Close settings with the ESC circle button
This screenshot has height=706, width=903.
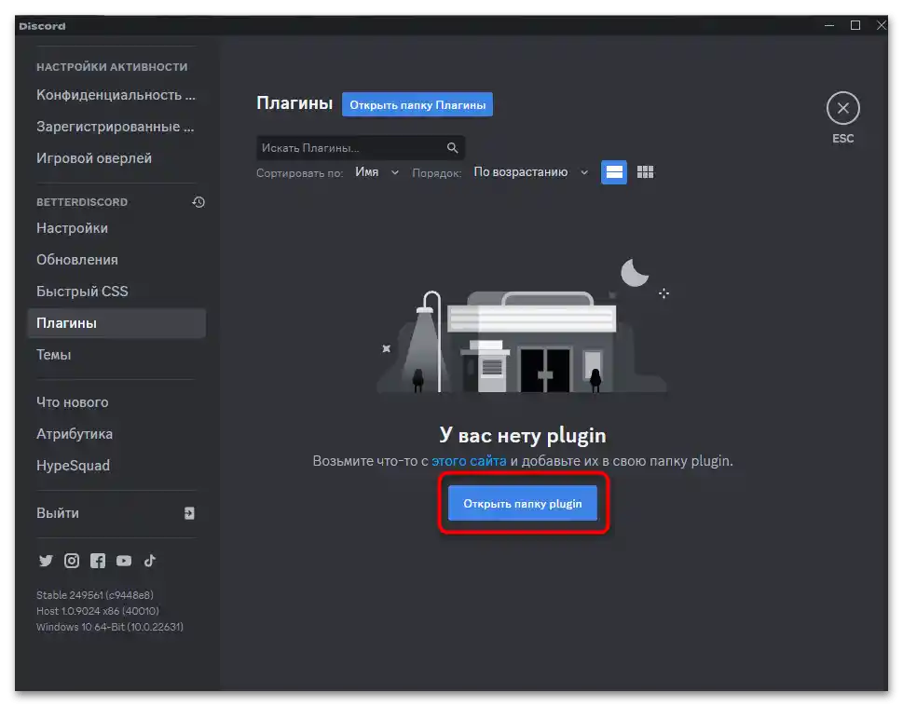[x=842, y=108]
